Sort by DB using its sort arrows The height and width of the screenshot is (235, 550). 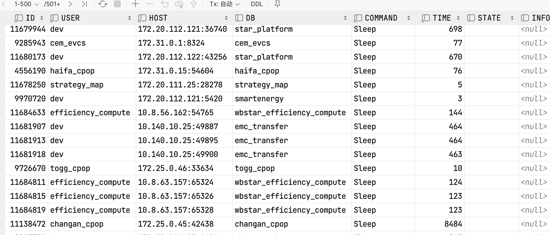[x=345, y=18]
